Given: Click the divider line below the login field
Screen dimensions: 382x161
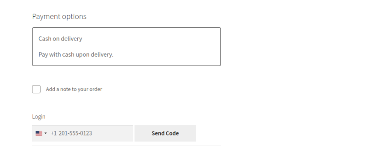Looking at the screenshot, I should (x=126, y=146).
